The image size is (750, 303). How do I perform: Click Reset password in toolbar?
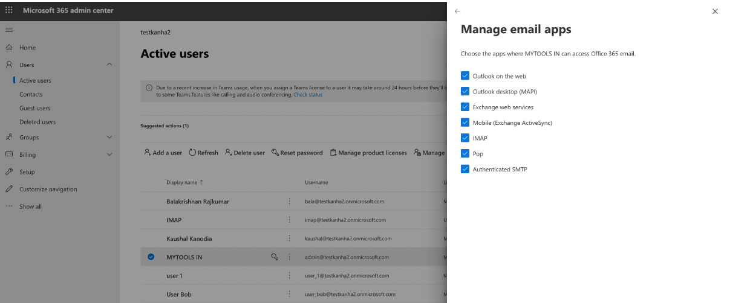[297, 153]
